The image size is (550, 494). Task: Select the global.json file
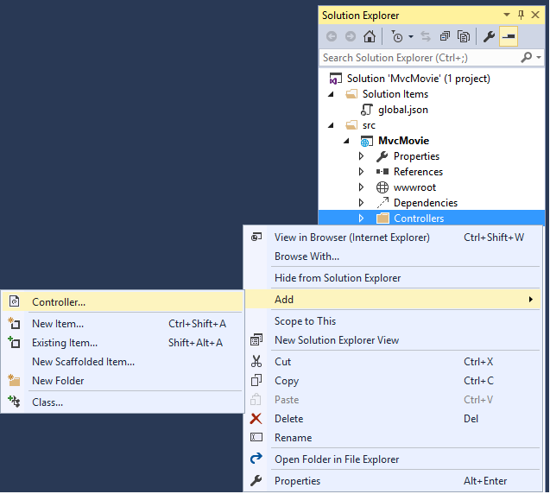[402, 110]
